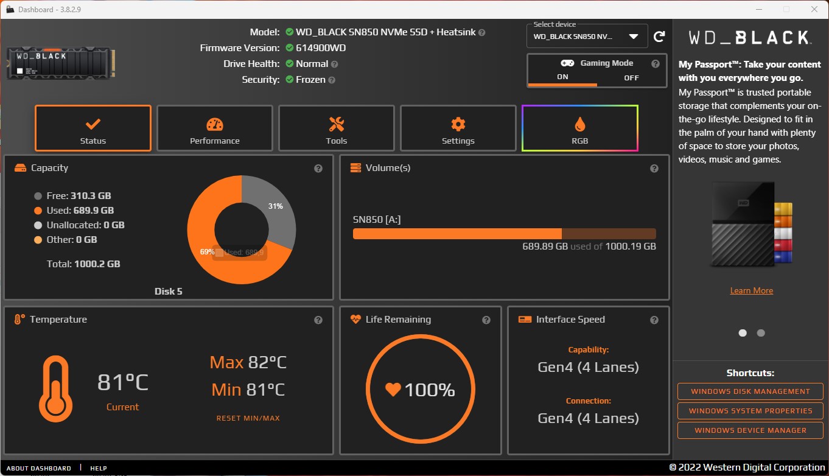This screenshot has height=476, width=829.
Task: Click the Gaming Mode help icon
Action: coord(656,64)
